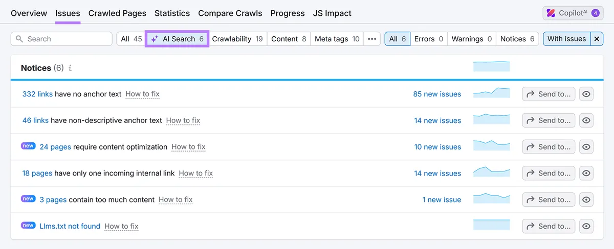
Task: Click trend chart for 24 pages row
Action: [492, 146]
